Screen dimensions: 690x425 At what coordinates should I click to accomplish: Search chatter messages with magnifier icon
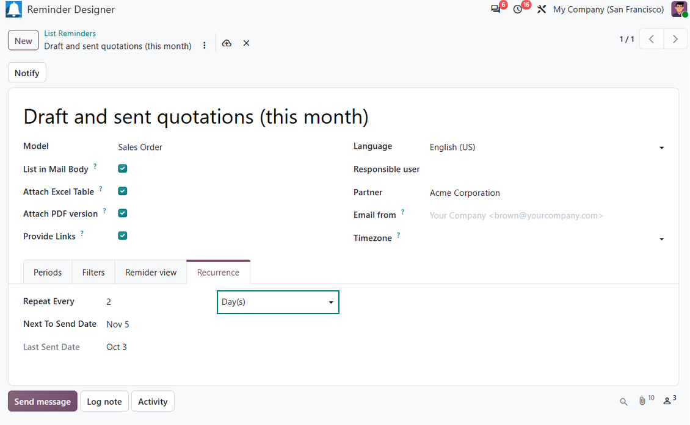[x=623, y=402]
